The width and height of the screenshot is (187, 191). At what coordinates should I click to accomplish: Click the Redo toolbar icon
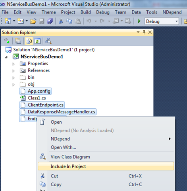(102, 21)
